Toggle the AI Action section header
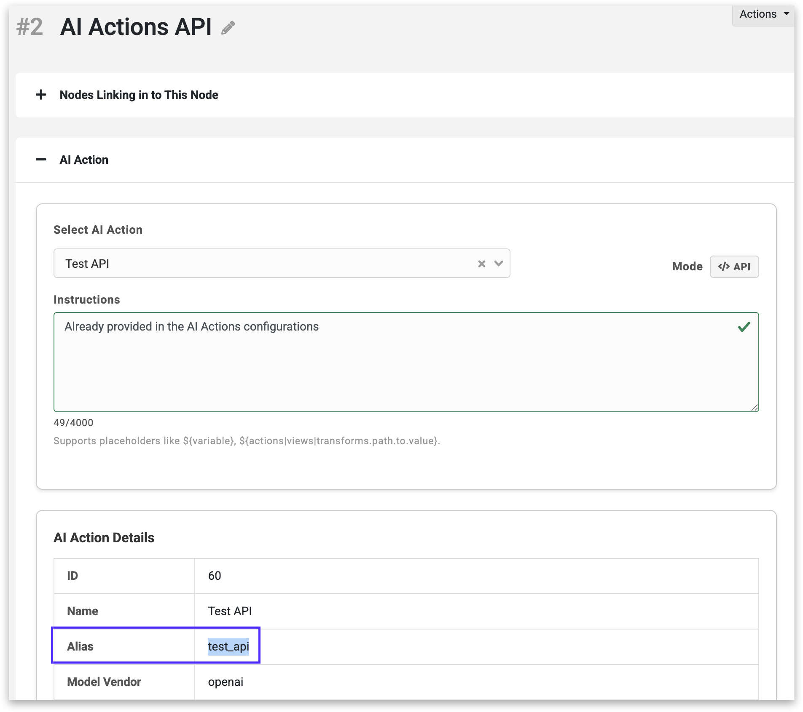The height and width of the screenshot is (712, 803). 84,160
